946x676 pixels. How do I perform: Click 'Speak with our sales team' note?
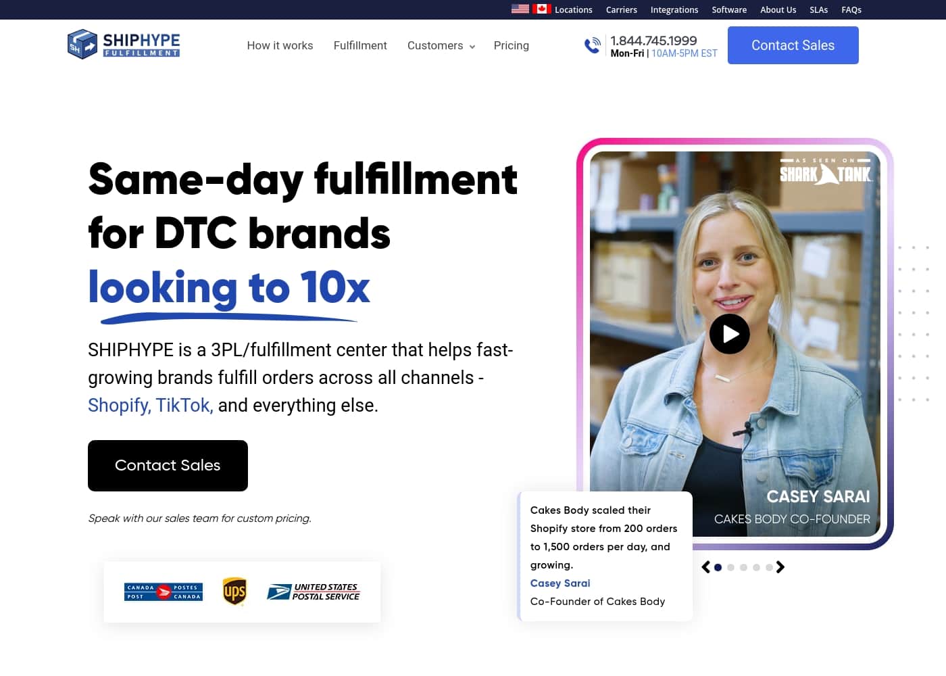(200, 518)
